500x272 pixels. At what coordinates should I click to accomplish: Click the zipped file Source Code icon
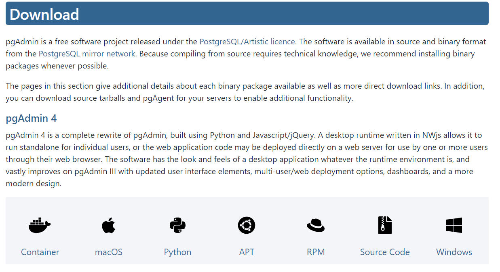385,225
